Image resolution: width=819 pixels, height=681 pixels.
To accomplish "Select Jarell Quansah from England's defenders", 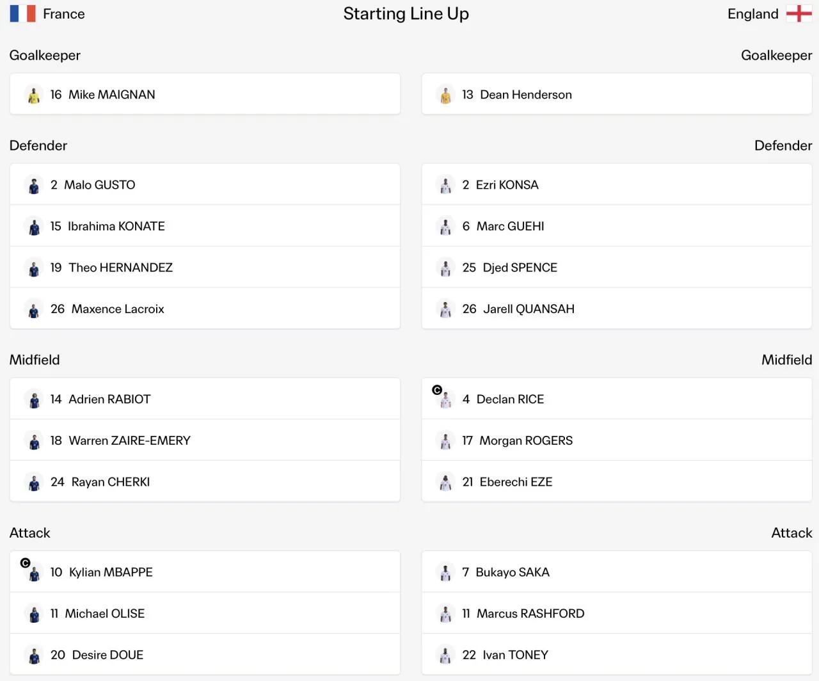I will [x=617, y=308].
